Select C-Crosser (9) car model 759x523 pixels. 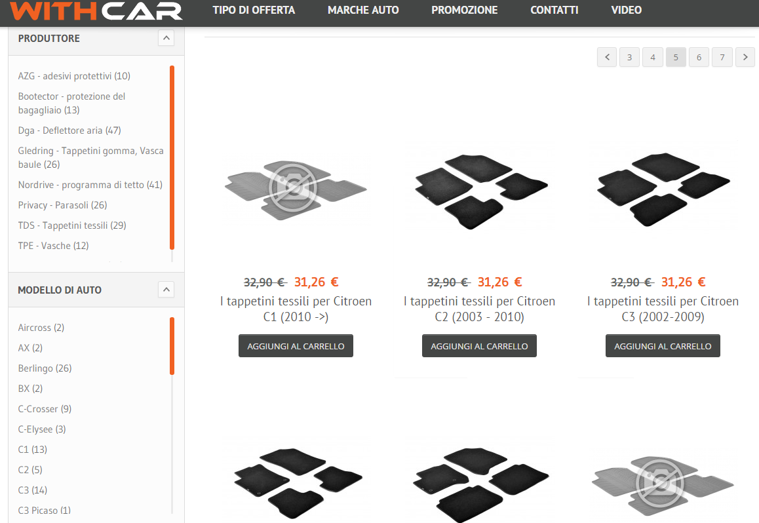tap(45, 409)
